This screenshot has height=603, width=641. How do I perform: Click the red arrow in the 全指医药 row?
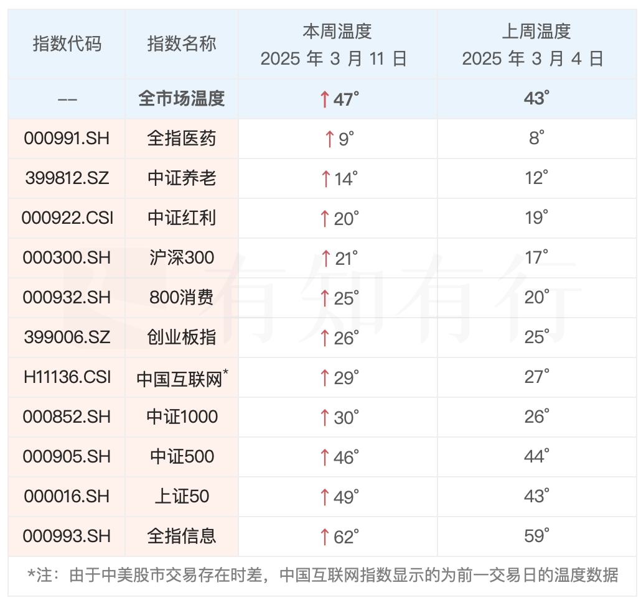pos(329,139)
